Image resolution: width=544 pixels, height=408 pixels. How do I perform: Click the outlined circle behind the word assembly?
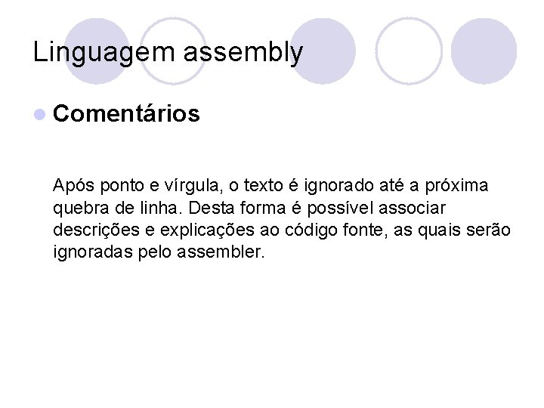pos(173,51)
